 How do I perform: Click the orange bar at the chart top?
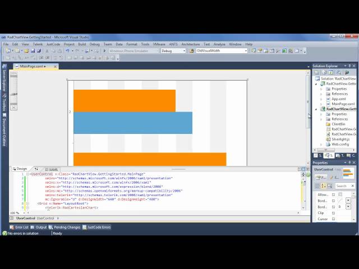pyautogui.click(x=125, y=101)
